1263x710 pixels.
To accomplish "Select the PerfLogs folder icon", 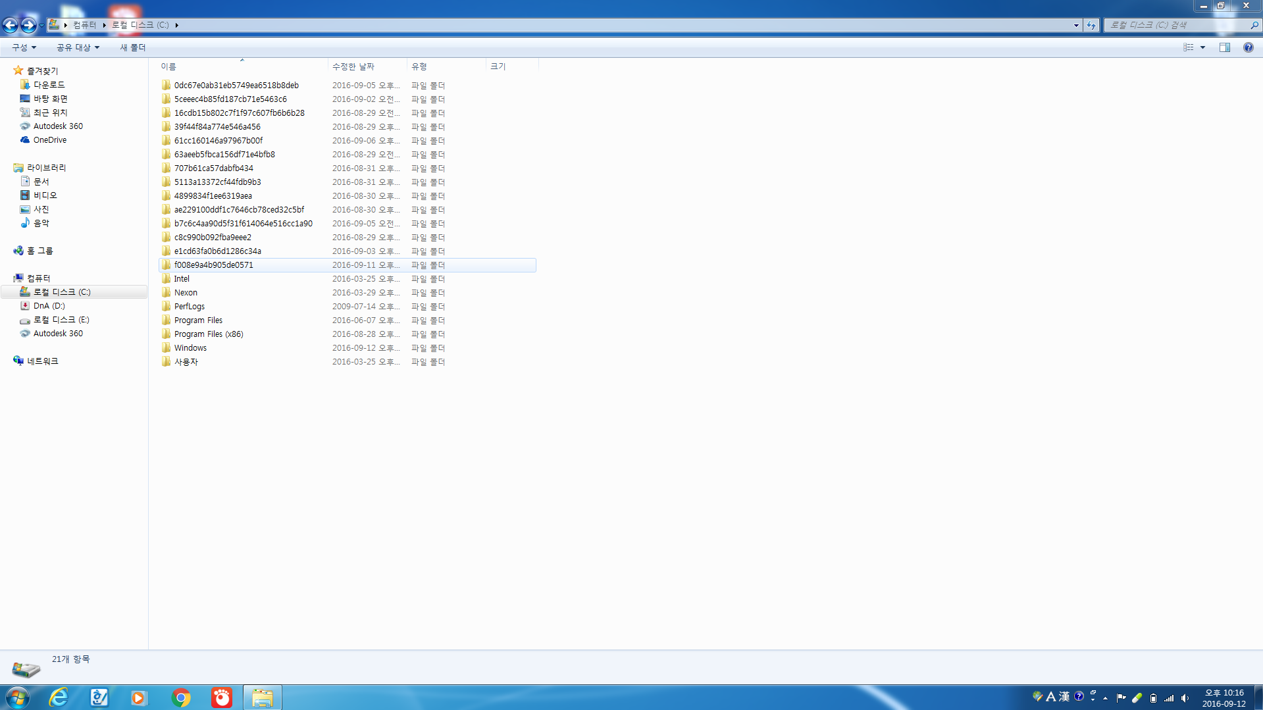I will coord(167,306).
